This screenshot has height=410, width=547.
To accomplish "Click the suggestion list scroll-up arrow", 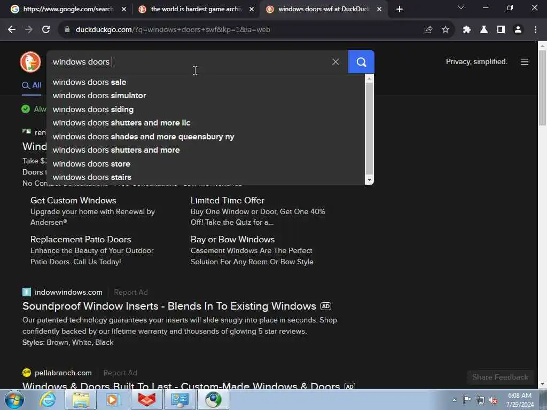I will 369,79.
